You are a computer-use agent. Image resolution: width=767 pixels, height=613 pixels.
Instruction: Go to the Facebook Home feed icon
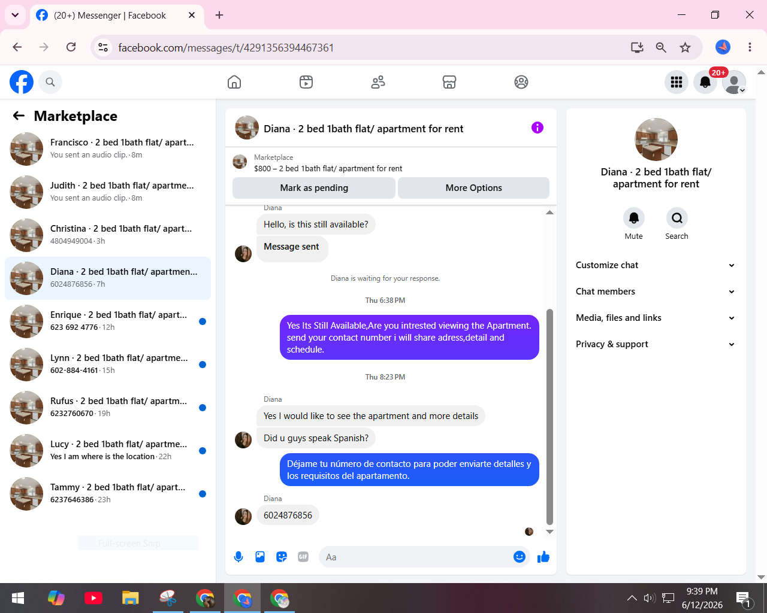[234, 82]
